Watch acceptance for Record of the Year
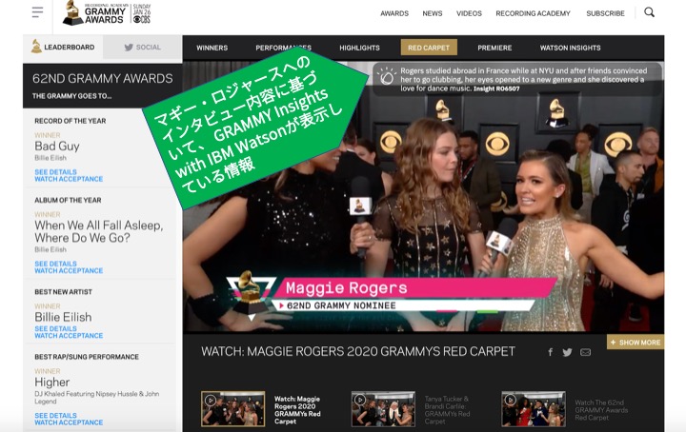The height and width of the screenshot is (432, 686). pyautogui.click(x=69, y=179)
